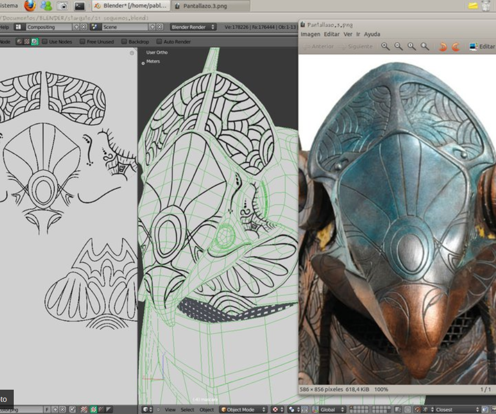This screenshot has height=414, width=496.
Task: Open the Editar menu in the image viewer
Action: [x=332, y=34]
